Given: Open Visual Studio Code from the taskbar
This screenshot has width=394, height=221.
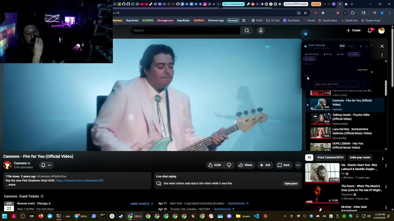Looking at the screenshot, I should pos(256,216).
